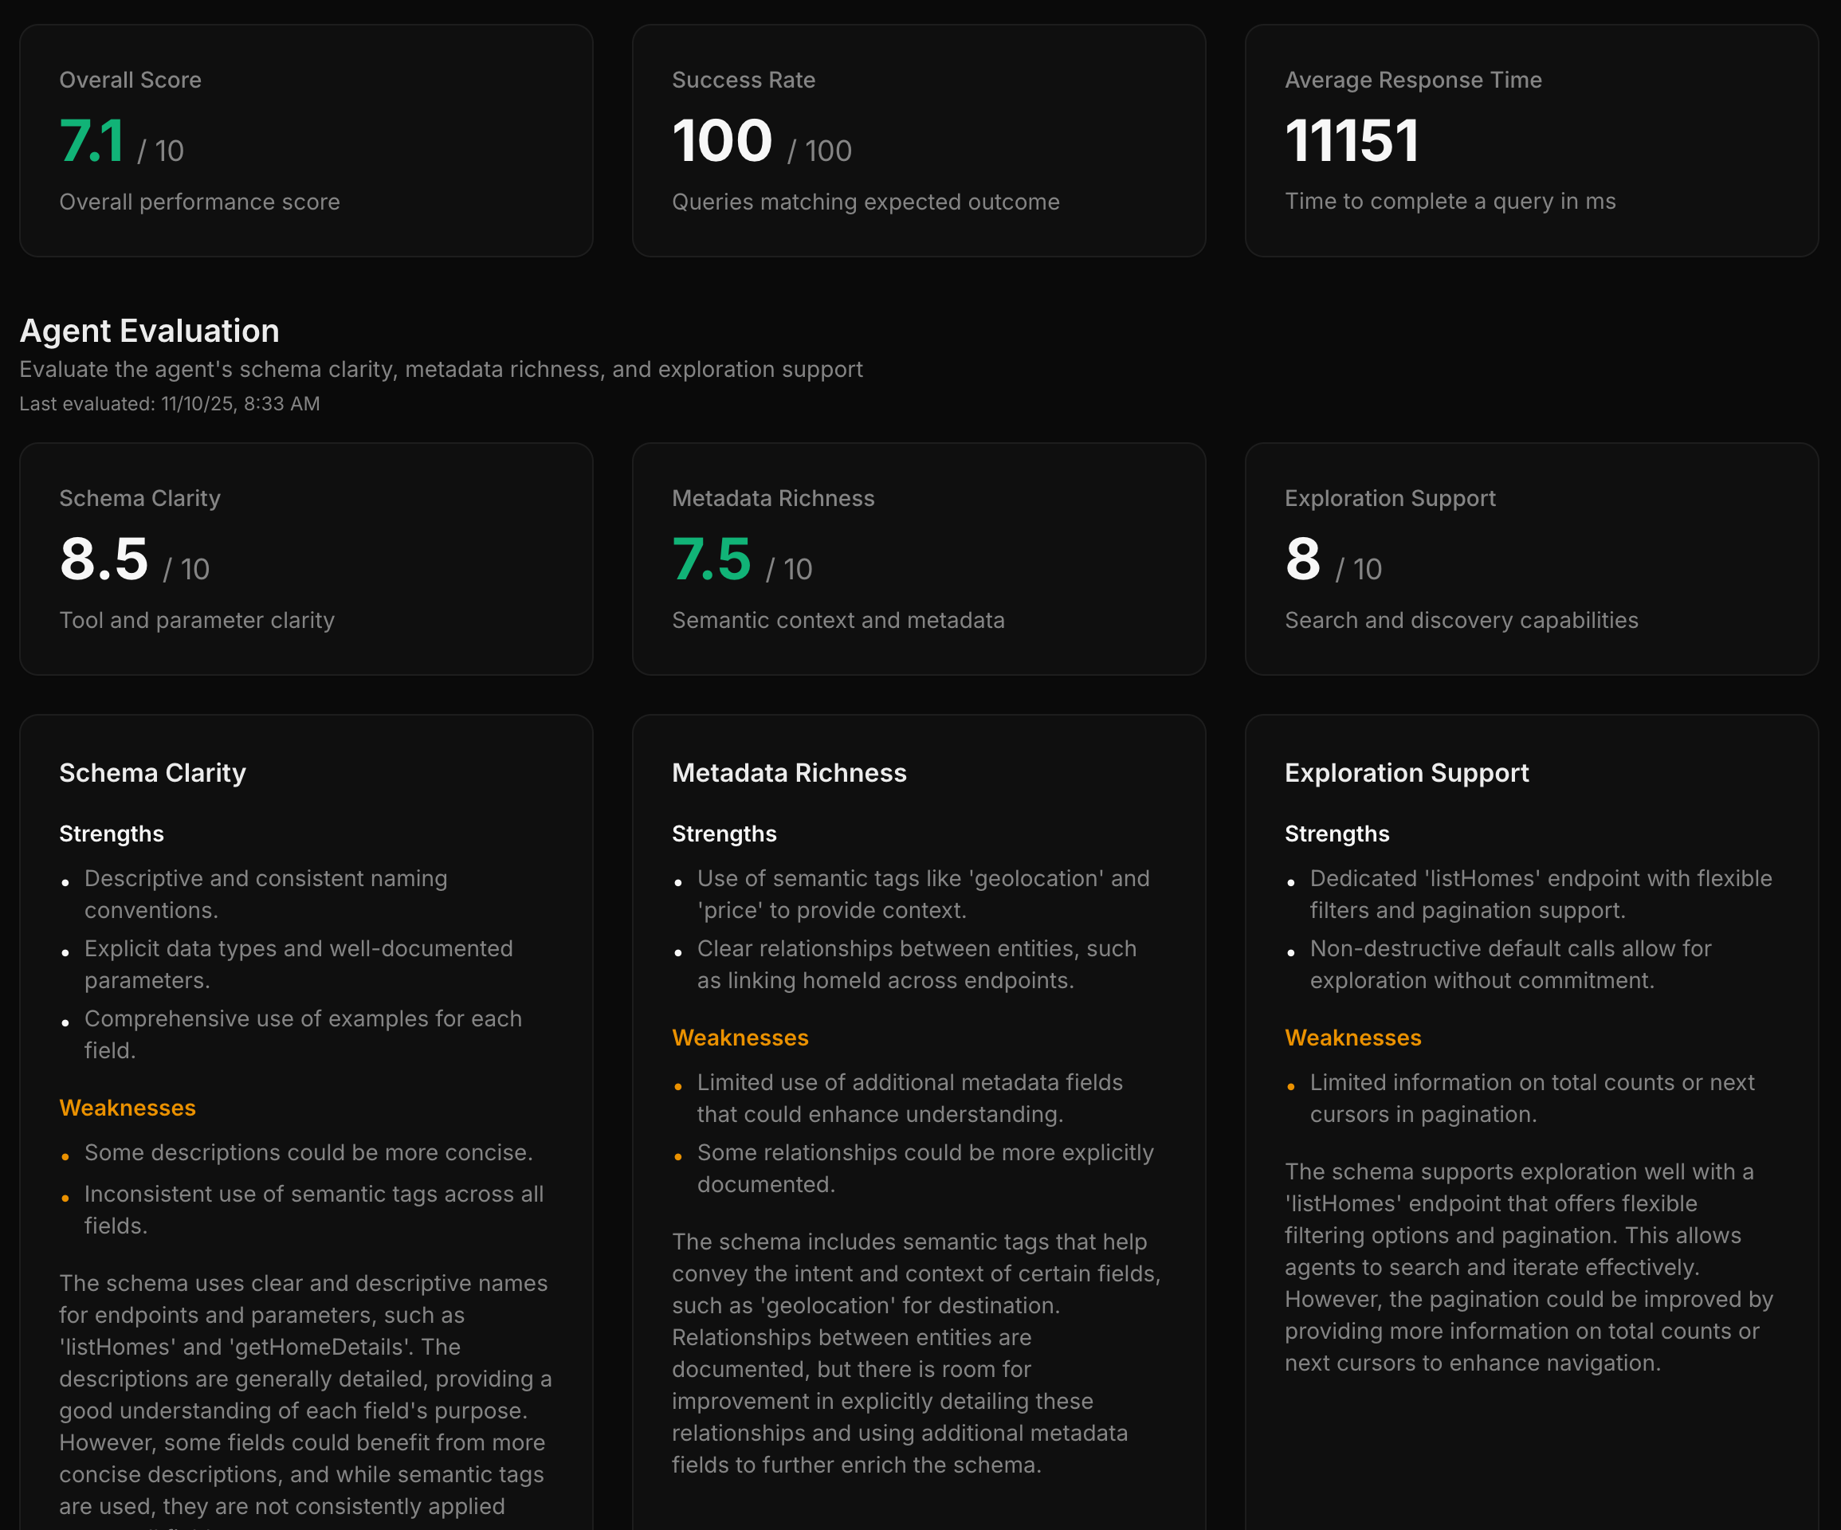1841x1530 pixels.
Task: Click the Schema Clarity 8.5 score
Action: tap(104, 559)
